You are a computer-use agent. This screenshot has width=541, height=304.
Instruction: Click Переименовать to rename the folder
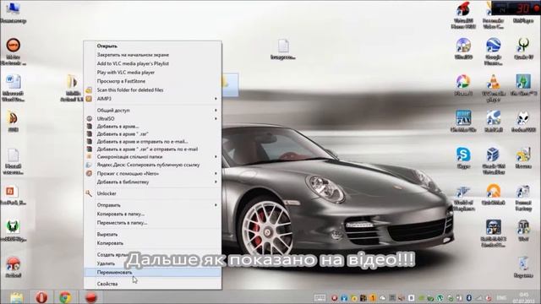click(x=152, y=272)
